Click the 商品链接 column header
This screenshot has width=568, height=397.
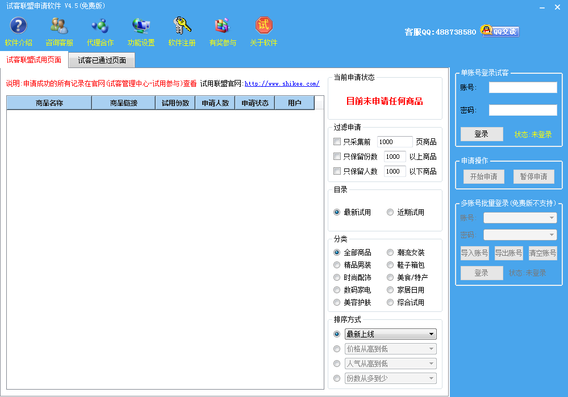pyautogui.click(x=123, y=103)
